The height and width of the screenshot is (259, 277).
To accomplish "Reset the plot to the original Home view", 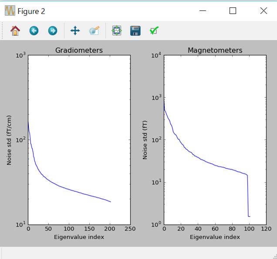I will click(x=15, y=31).
